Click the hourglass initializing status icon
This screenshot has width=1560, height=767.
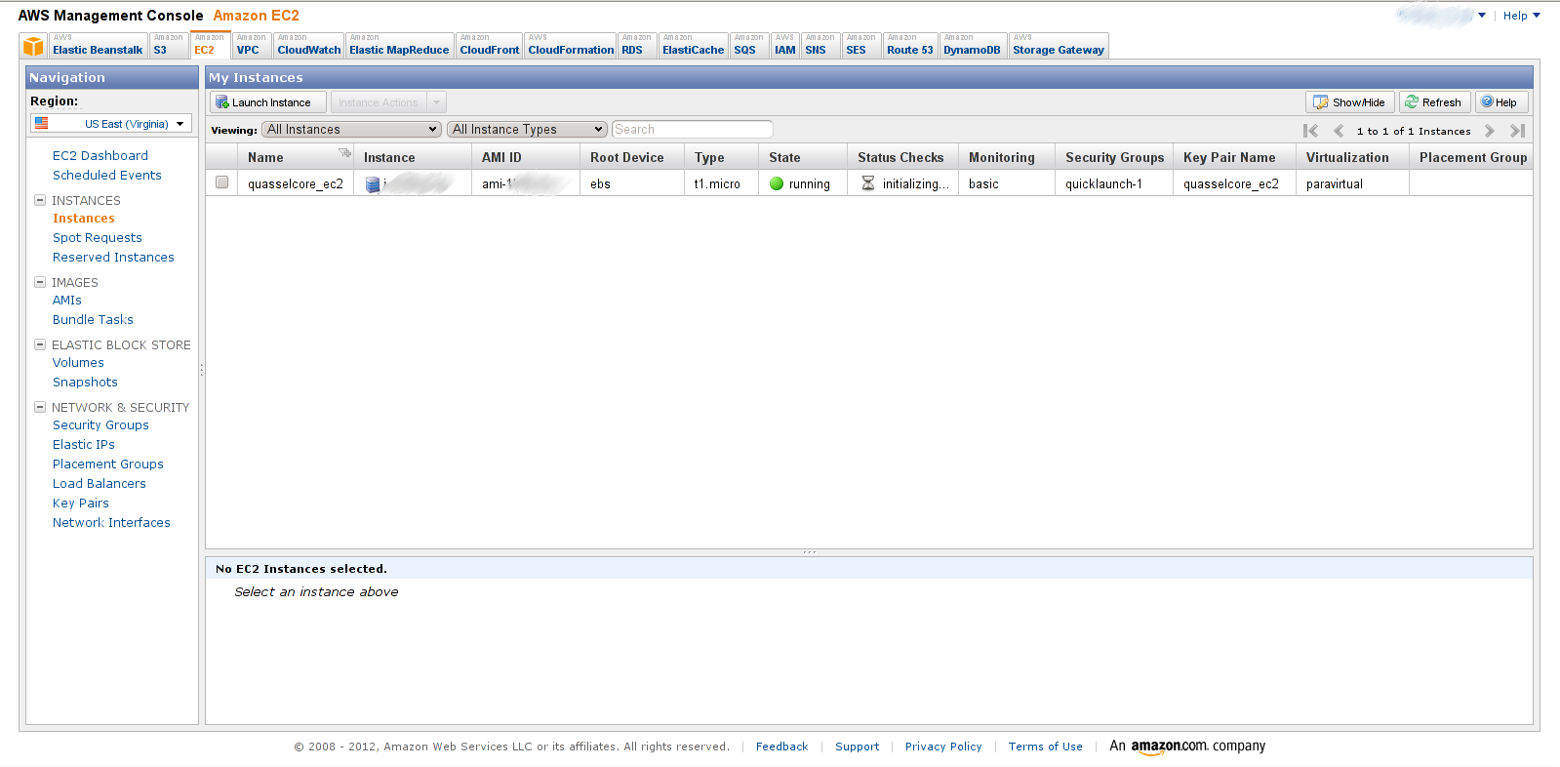click(x=868, y=183)
